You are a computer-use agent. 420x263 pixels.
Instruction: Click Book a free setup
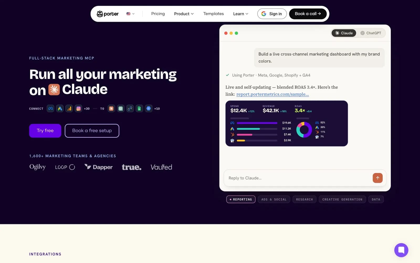tap(92, 130)
